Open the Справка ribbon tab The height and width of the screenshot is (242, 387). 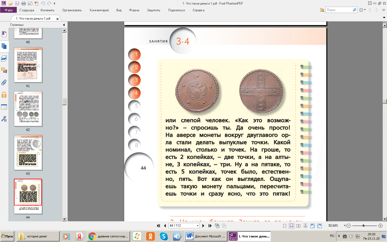click(199, 10)
